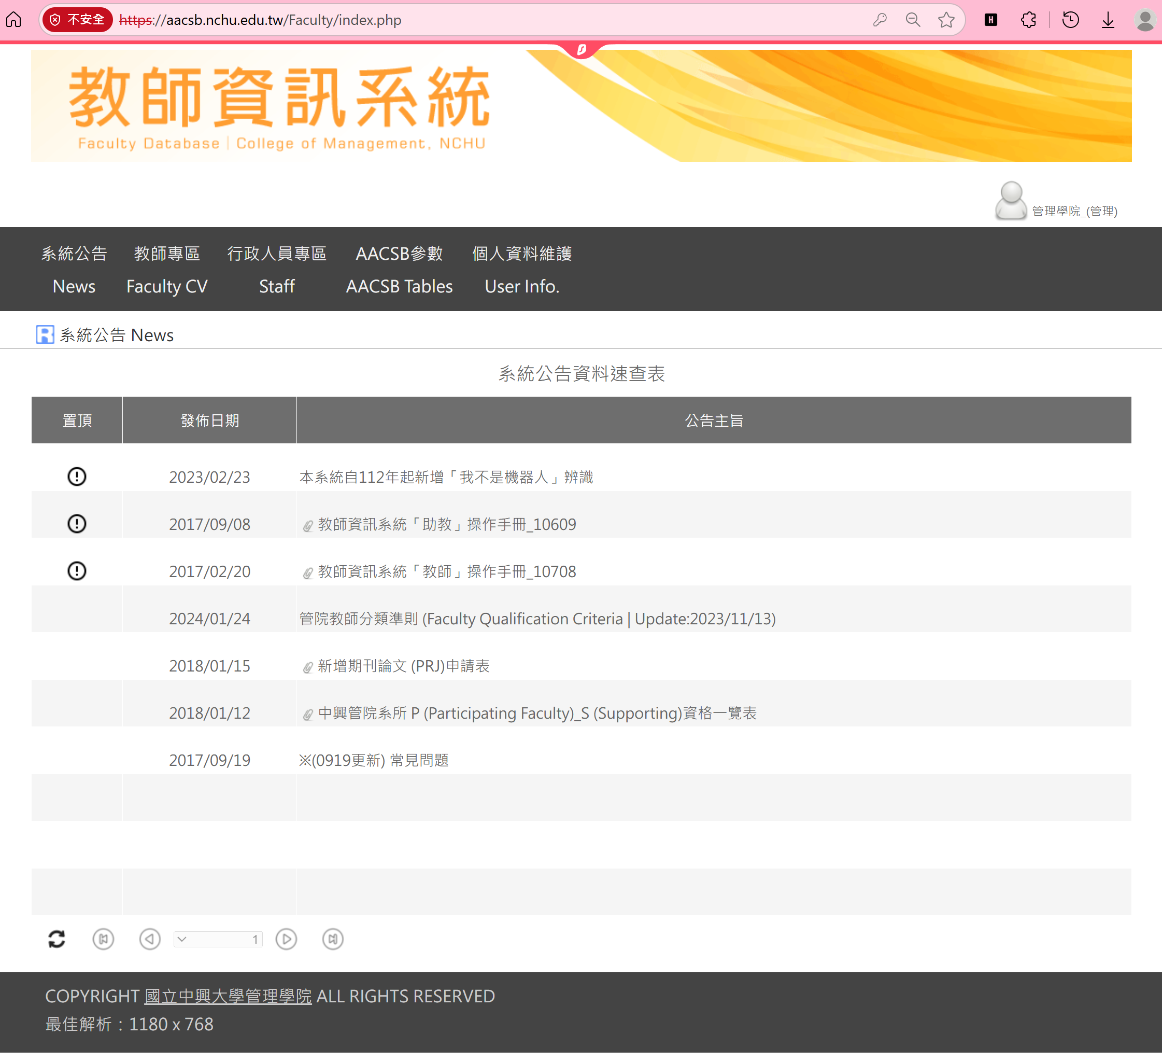The height and width of the screenshot is (1063, 1162).
Task: Open the extensions puzzle icon
Action: 1029,20
